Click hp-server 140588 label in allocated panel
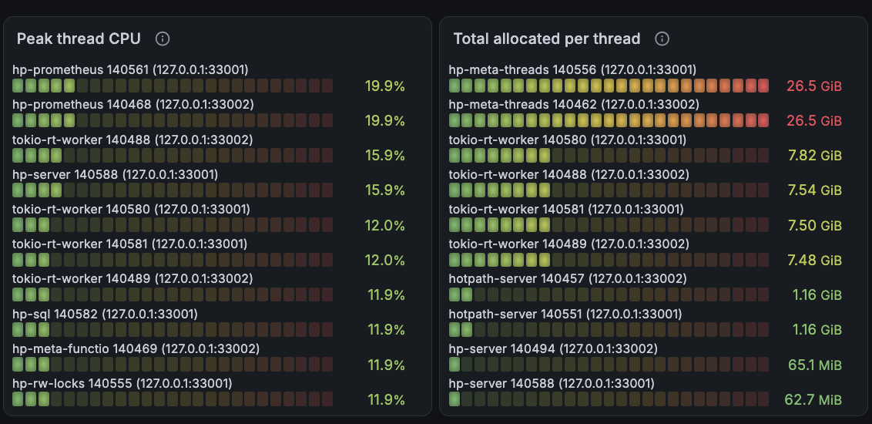The width and height of the screenshot is (872, 424). [552, 383]
